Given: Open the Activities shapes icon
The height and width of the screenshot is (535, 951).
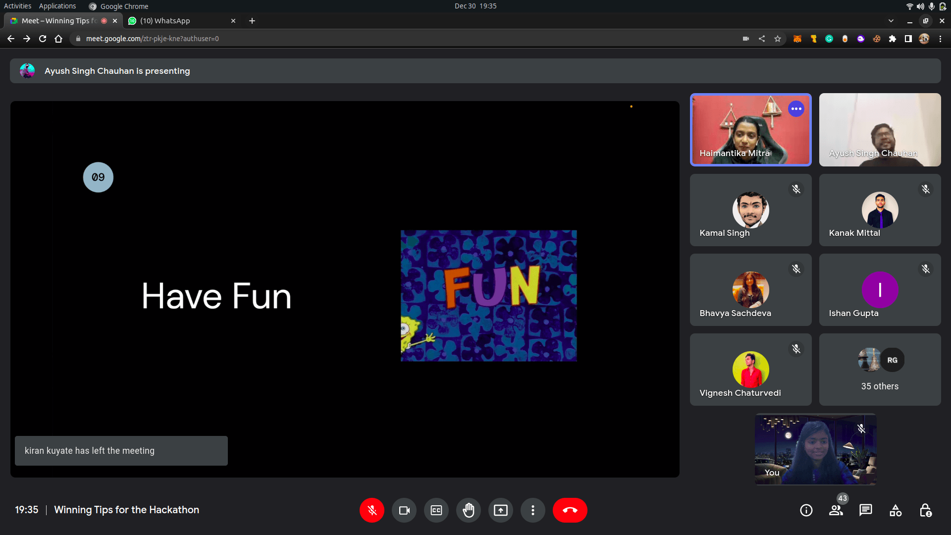Looking at the screenshot, I should point(896,510).
